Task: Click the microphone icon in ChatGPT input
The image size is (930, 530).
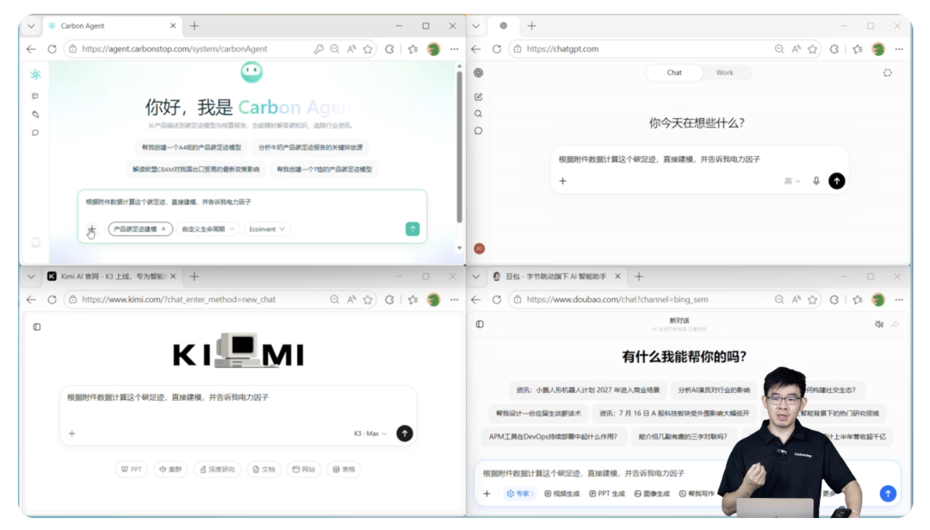Action: click(816, 181)
